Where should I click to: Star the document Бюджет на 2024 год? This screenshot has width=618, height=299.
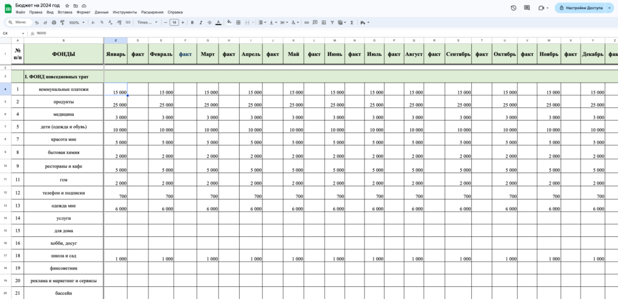click(66, 5)
